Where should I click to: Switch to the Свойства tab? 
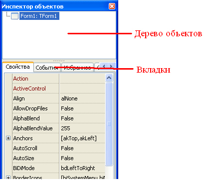[18, 67]
